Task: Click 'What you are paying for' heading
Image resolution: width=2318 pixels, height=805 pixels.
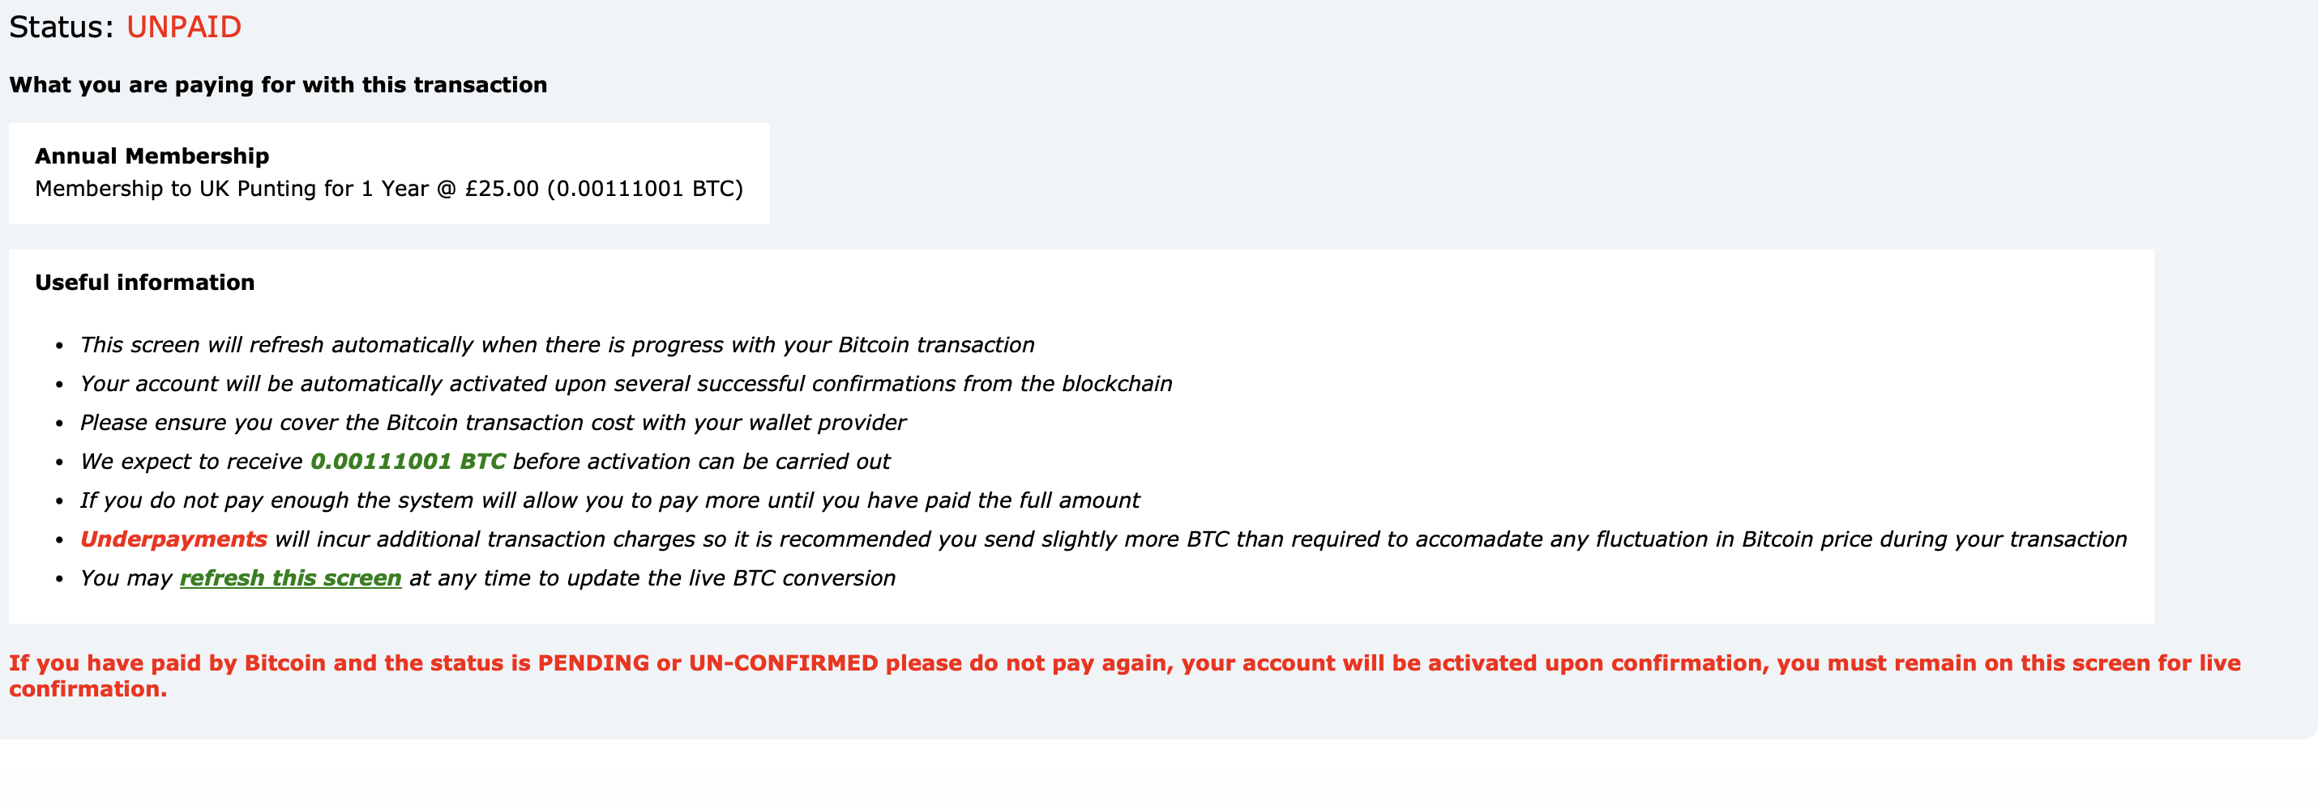Action: click(278, 84)
